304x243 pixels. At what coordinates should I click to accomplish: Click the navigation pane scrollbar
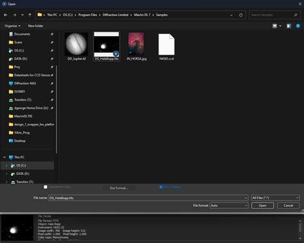pyautogui.click(x=56, y=109)
